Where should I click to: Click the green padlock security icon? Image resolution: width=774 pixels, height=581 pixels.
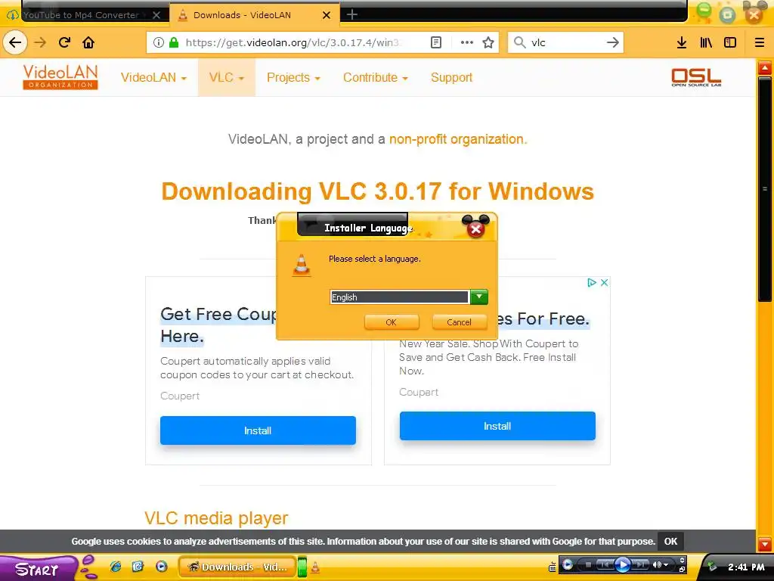point(174,42)
